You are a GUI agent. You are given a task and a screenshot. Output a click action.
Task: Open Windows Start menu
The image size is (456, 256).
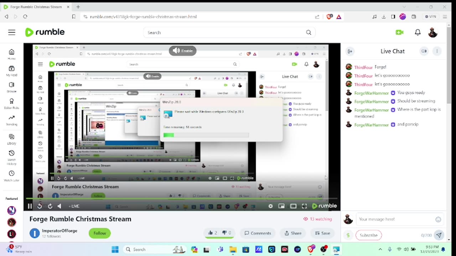115,249
